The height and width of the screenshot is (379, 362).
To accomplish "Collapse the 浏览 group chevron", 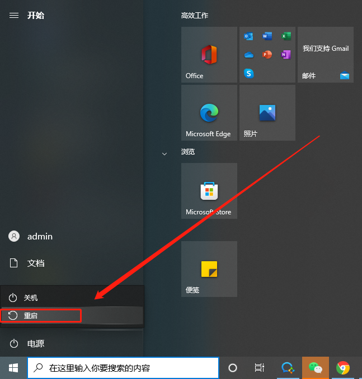I will 164,153.
